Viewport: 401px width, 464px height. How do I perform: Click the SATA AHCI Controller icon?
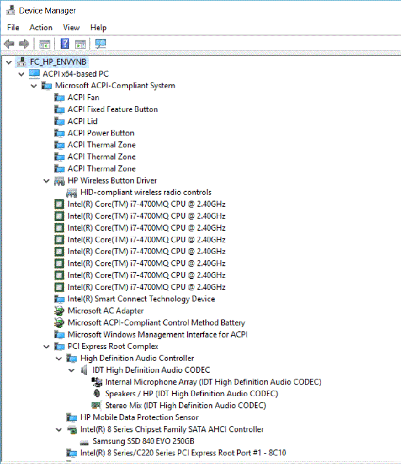(72, 430)
